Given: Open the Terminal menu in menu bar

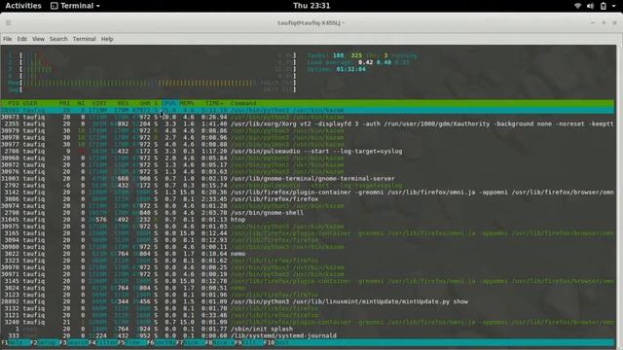Looking at the screenshot, I should click(85, 39).
